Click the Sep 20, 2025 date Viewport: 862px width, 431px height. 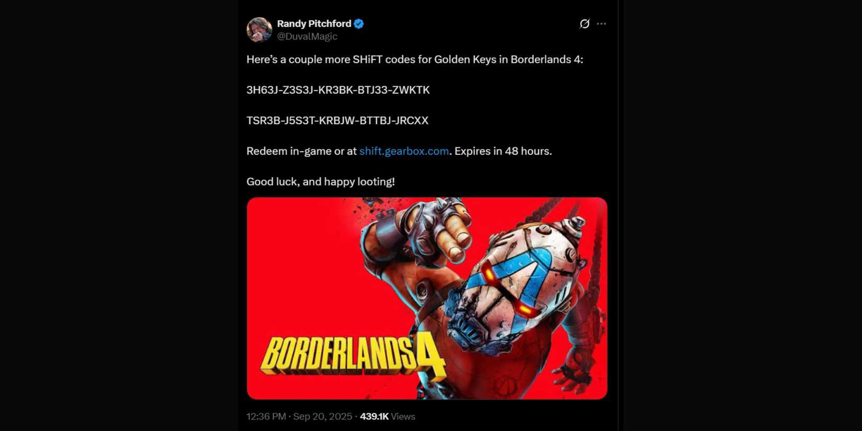[x=322, y=416]
